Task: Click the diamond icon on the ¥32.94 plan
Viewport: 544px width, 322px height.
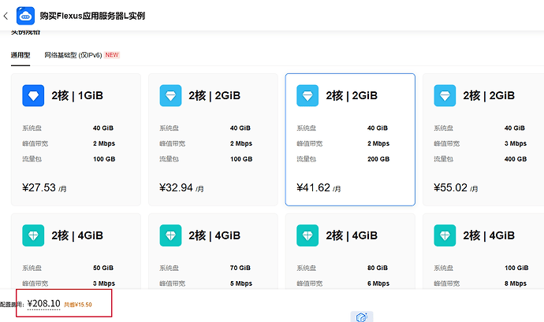Action: (x=170, y=96)
